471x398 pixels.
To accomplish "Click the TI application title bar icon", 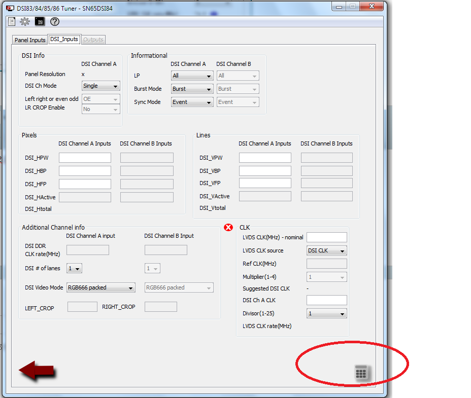I will tap(10, 9).
